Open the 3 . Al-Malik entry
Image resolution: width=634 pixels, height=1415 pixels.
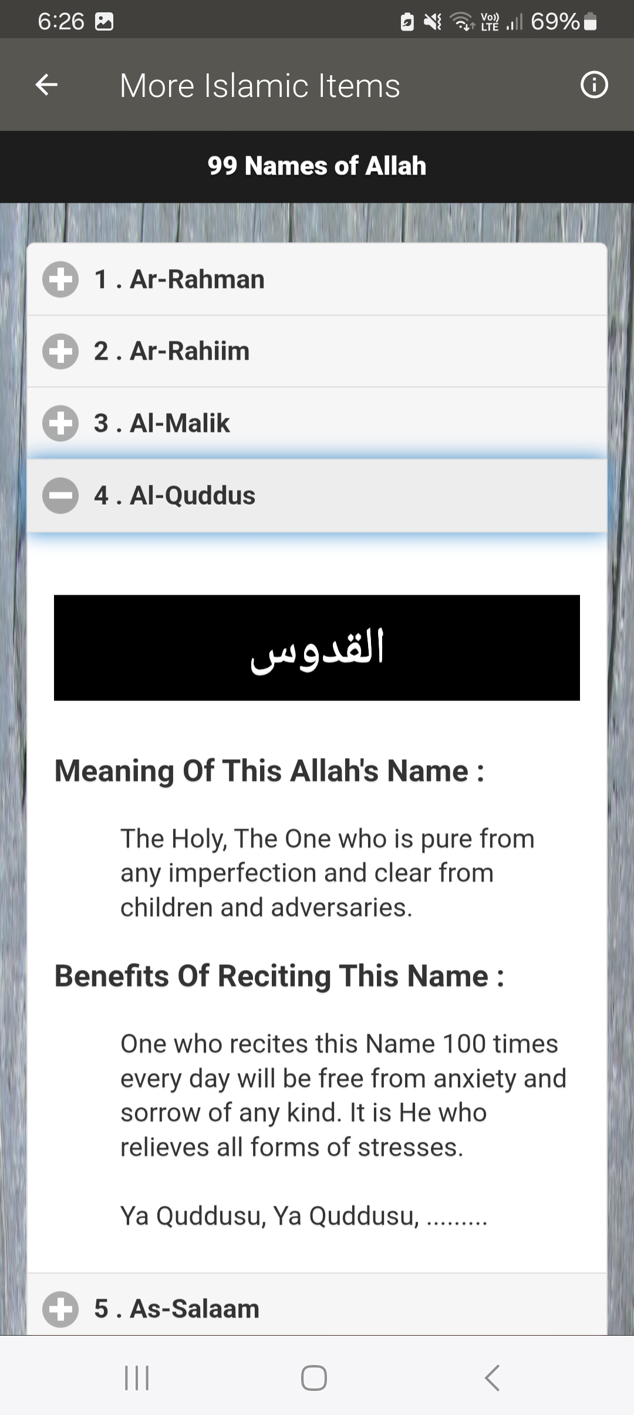coord(161,423)
